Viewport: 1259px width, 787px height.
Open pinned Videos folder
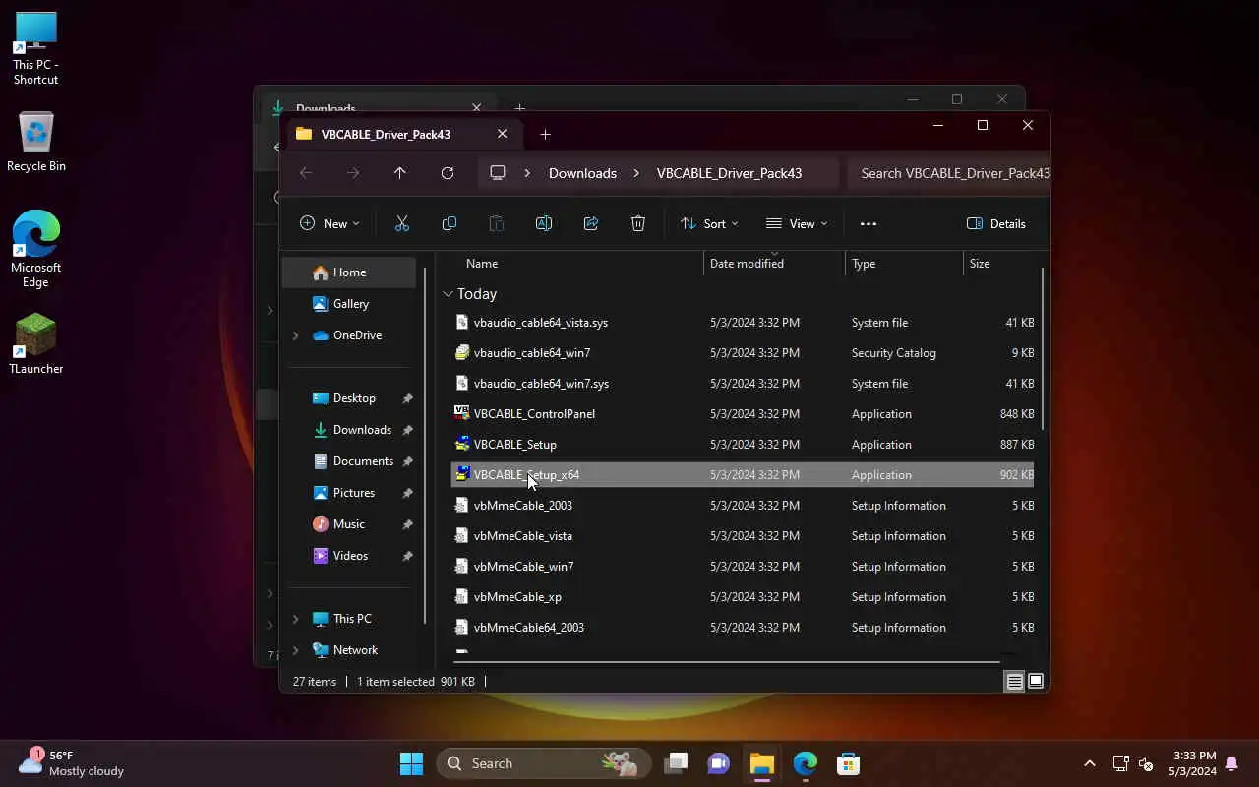(x=349, y=556)
